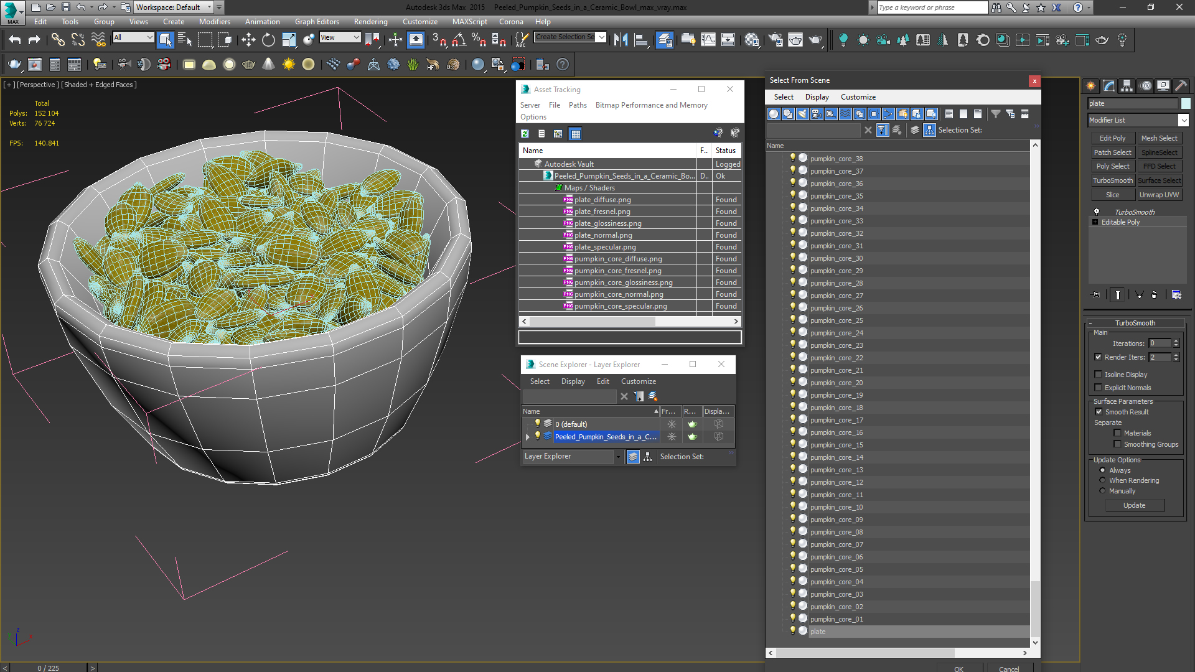Click Configure Modifier Sets icon

(1176, 295)
